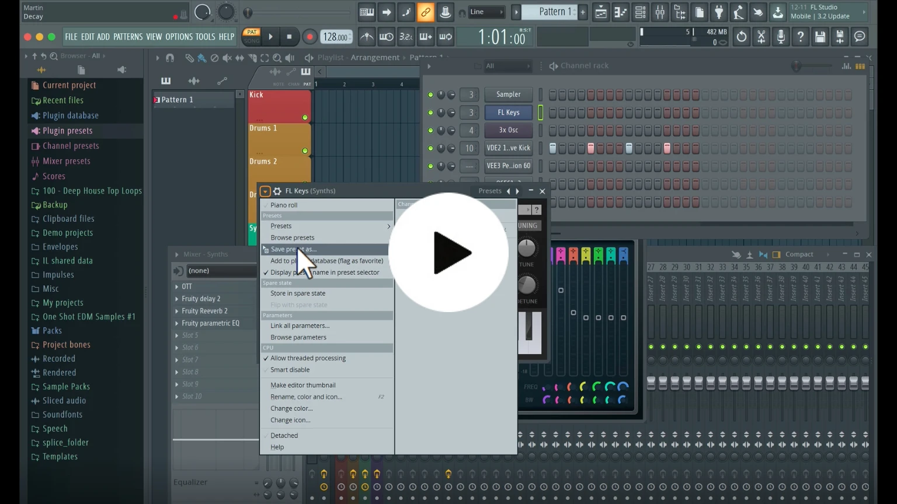The height and width of the screenshot is (504, 897).
Task: Click the add pattern plus button
Action: tap(582, 12)
